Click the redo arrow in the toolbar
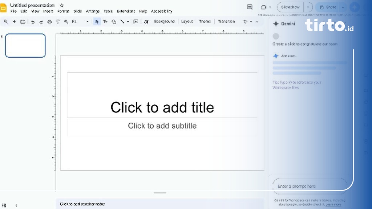Viewport: 372px width, 209px height. click(x=41, y=22)
